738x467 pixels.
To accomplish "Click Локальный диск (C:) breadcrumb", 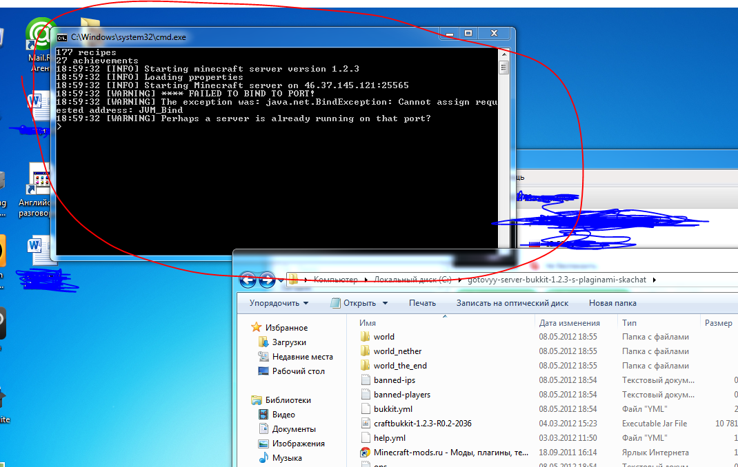I will [412, 280].
